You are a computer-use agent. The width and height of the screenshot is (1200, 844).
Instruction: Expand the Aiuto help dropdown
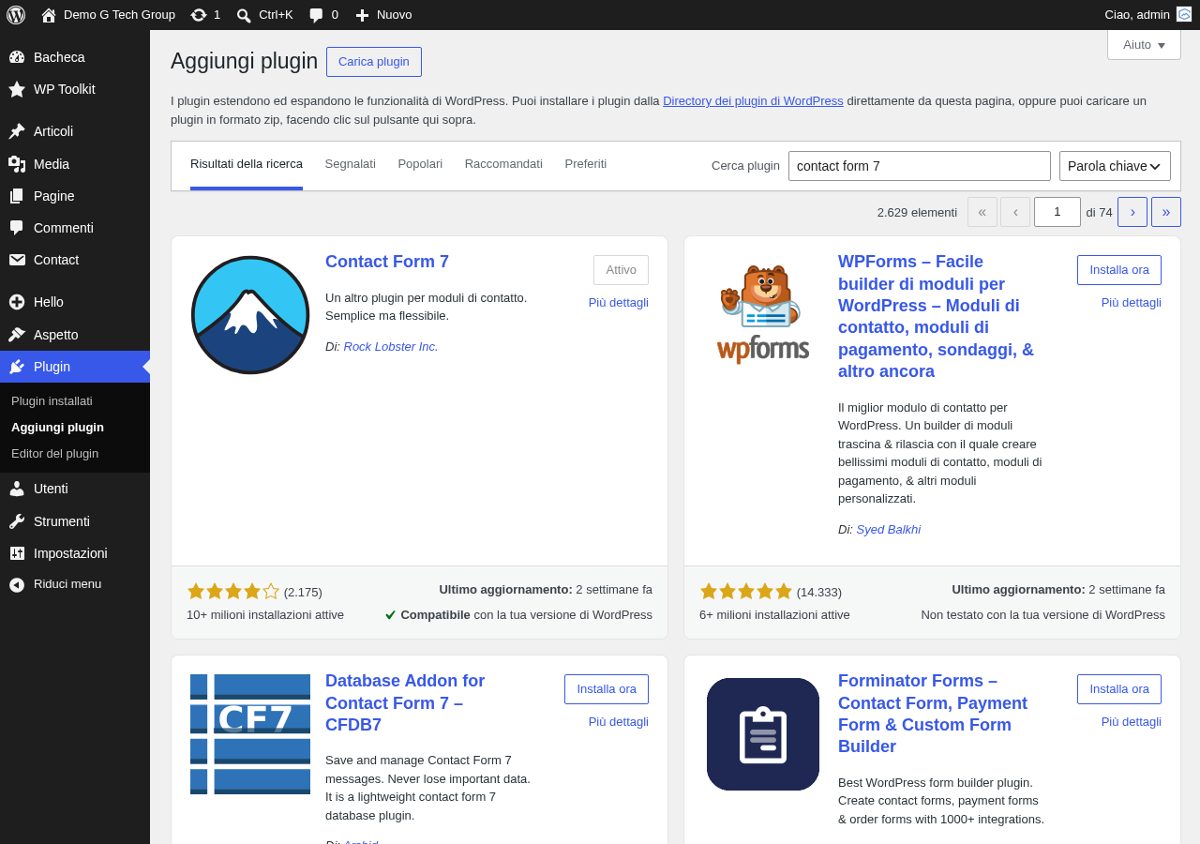pos(1144,44)
